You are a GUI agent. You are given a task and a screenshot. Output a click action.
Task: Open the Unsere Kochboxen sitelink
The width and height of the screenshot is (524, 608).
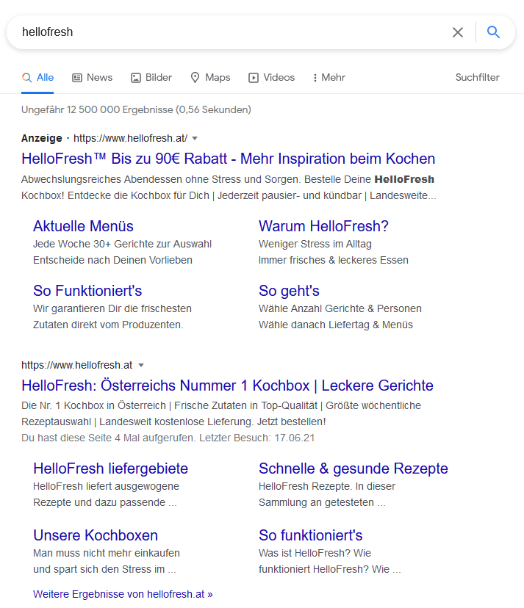coord(96,535)
